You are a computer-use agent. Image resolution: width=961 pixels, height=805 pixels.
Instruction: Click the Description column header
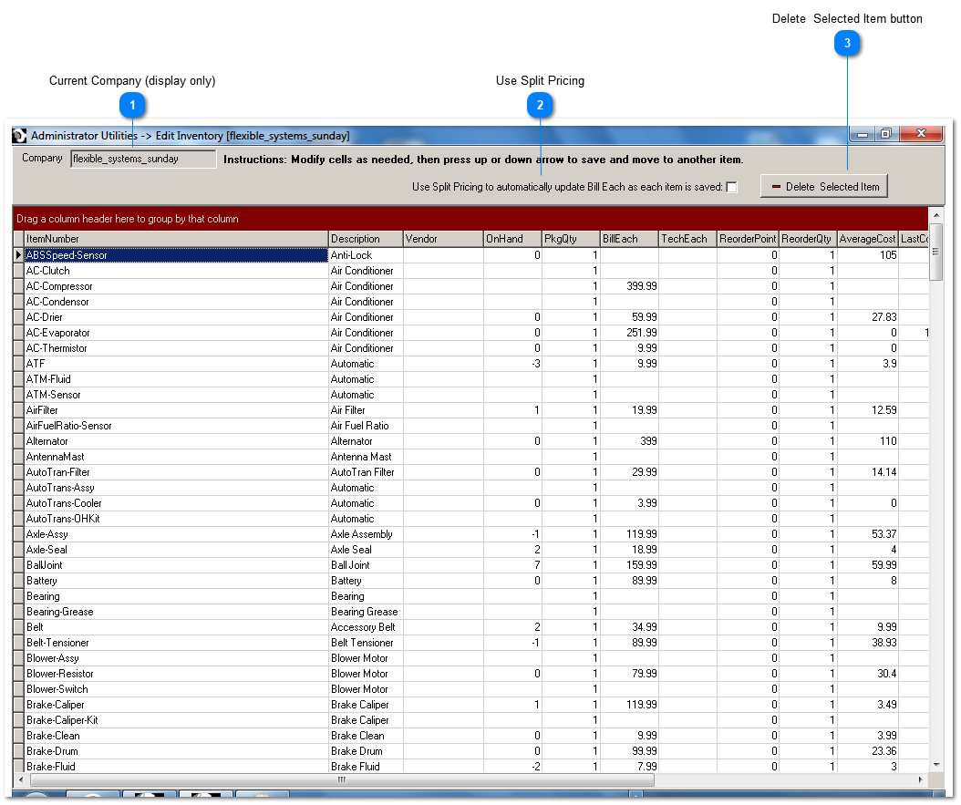pos(365,239)
